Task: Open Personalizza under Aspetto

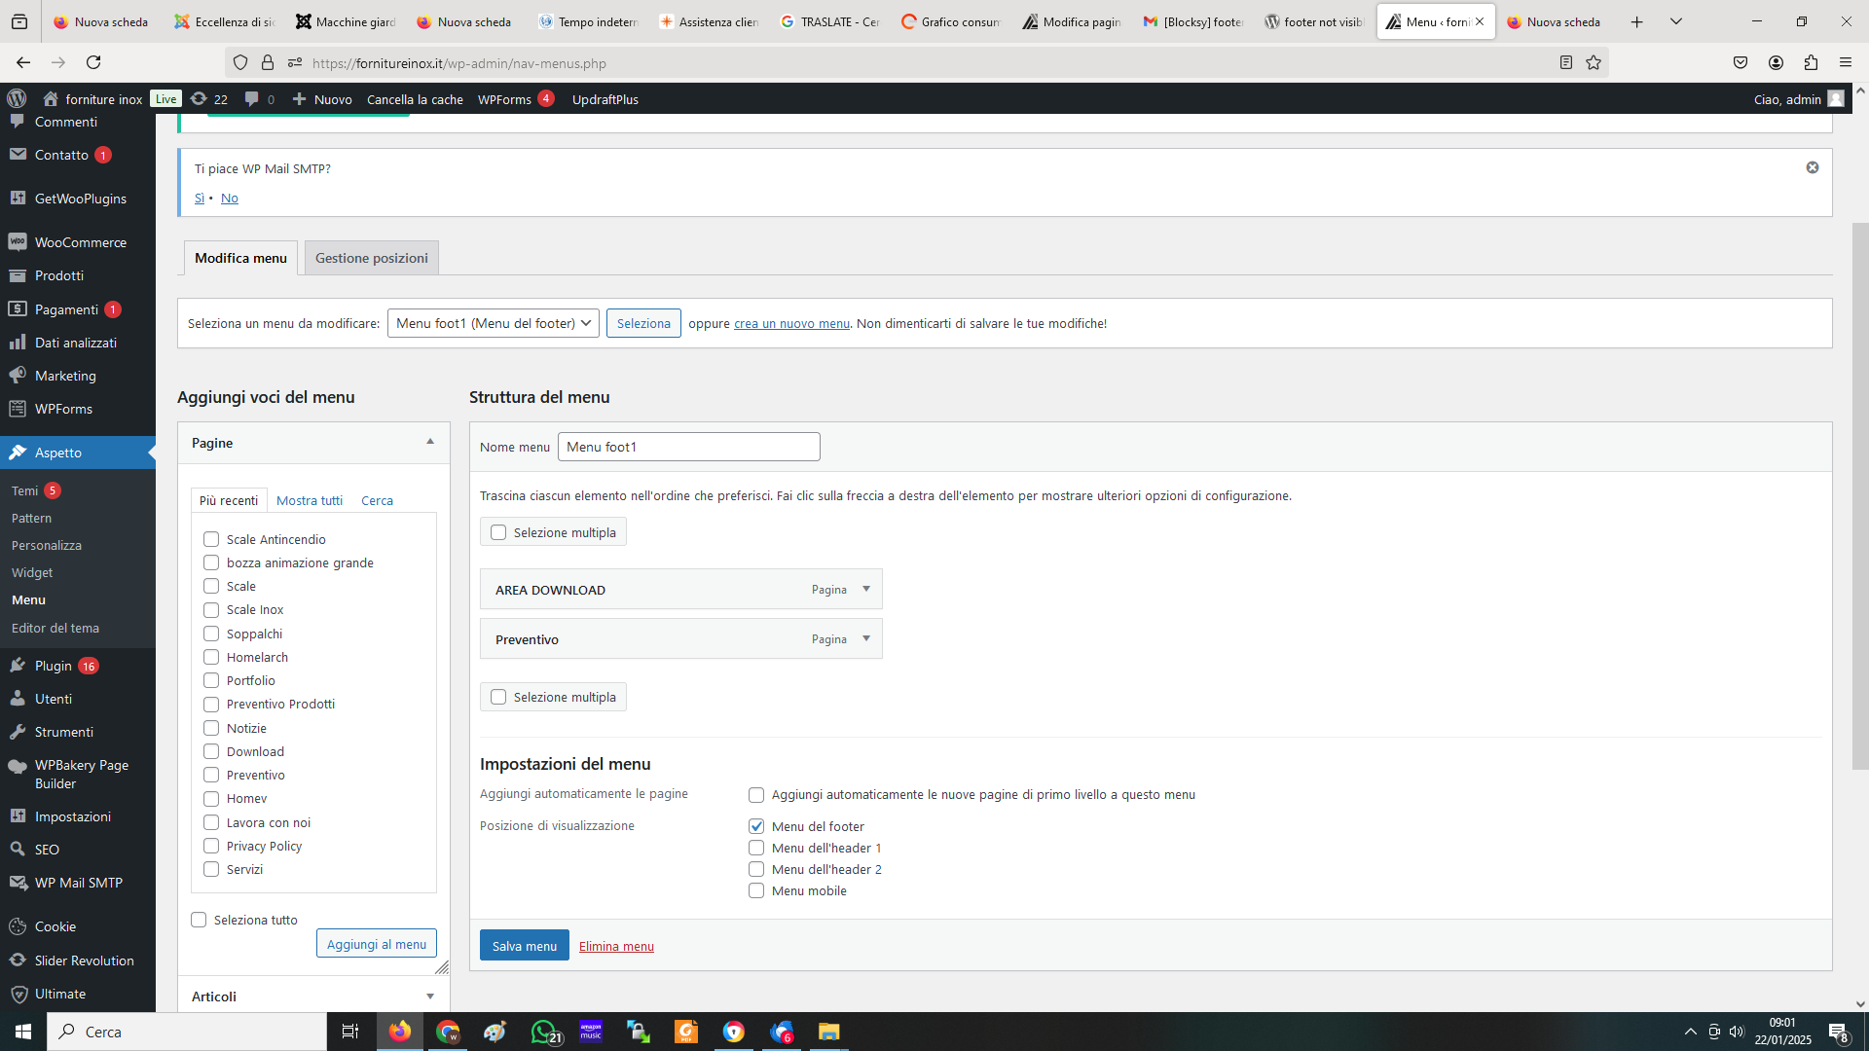Action: tap(47, 545)
